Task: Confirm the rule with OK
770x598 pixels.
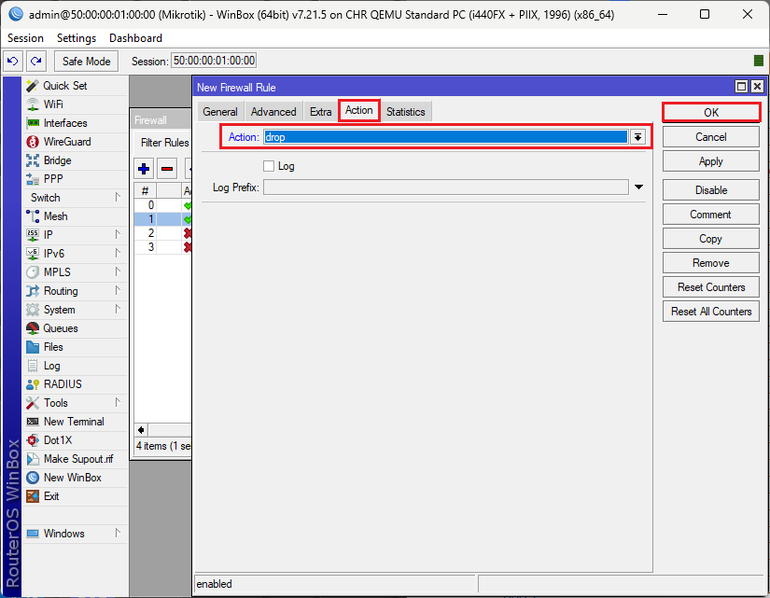Action: (x=711, y=113)
